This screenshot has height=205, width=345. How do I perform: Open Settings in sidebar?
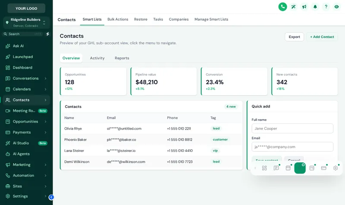(x=26, y=196)
